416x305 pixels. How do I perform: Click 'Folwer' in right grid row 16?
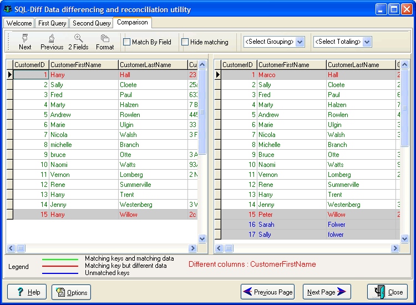(337, 225)
